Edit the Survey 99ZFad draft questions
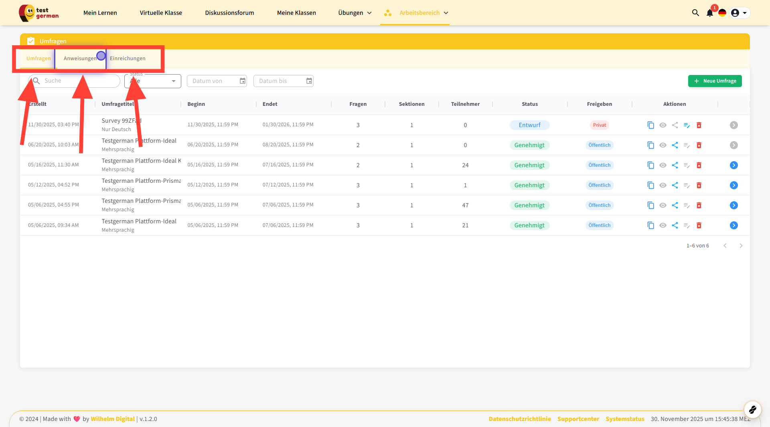 tap(687, 125)
